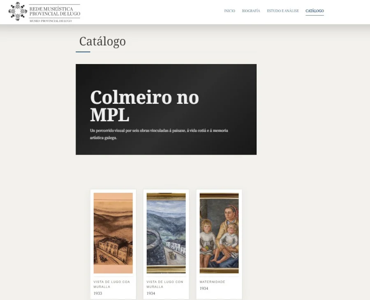
Task: Click the blue underline beneath Catálogo heading
Action: coord(83,52)
